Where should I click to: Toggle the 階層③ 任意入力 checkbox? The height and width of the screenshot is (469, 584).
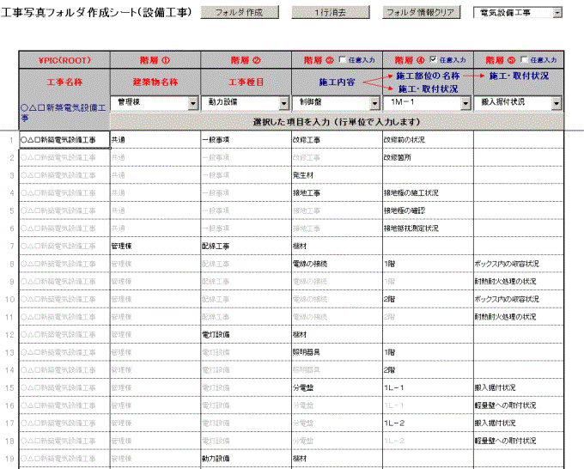pos(343,59)
